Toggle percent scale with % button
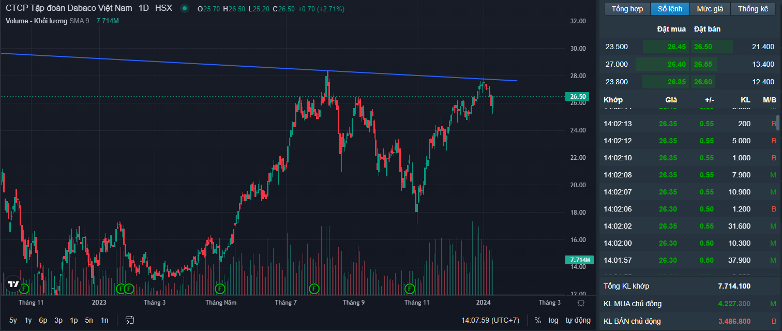 pos(538,321)
